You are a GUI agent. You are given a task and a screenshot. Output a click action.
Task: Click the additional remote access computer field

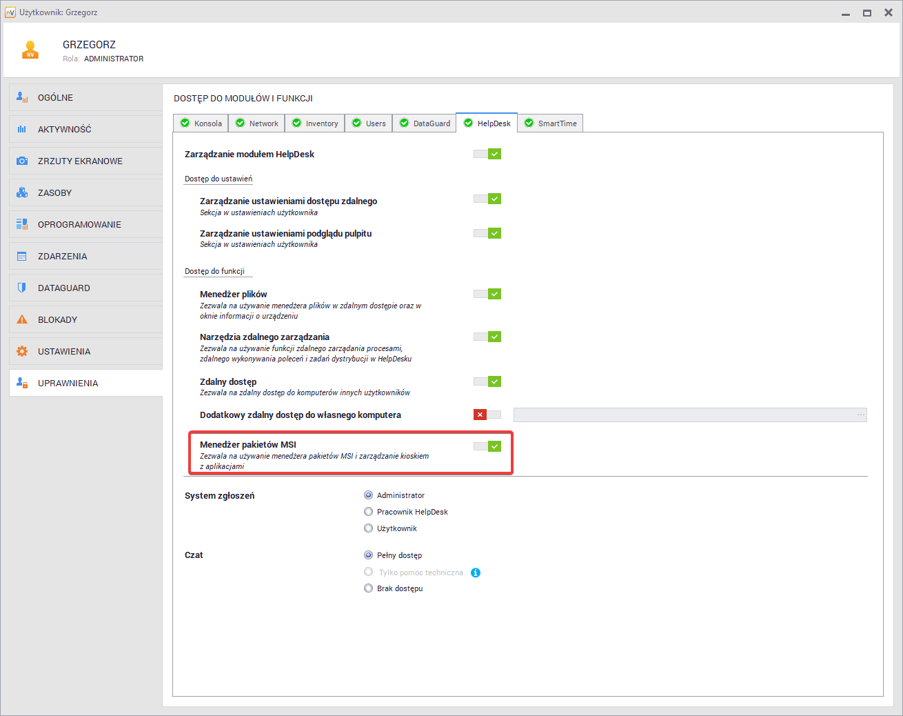tap(682, 415)
